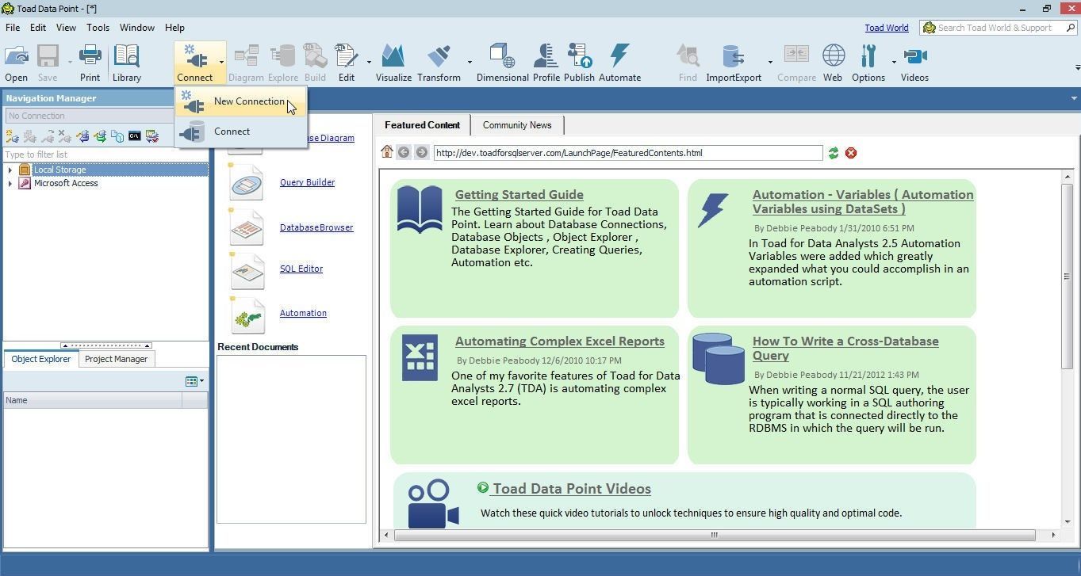This screenshot has width=1081, height=576.
Task: Click the blue-arrow plug icon in Navigation Manager
Action: point(82,136)
